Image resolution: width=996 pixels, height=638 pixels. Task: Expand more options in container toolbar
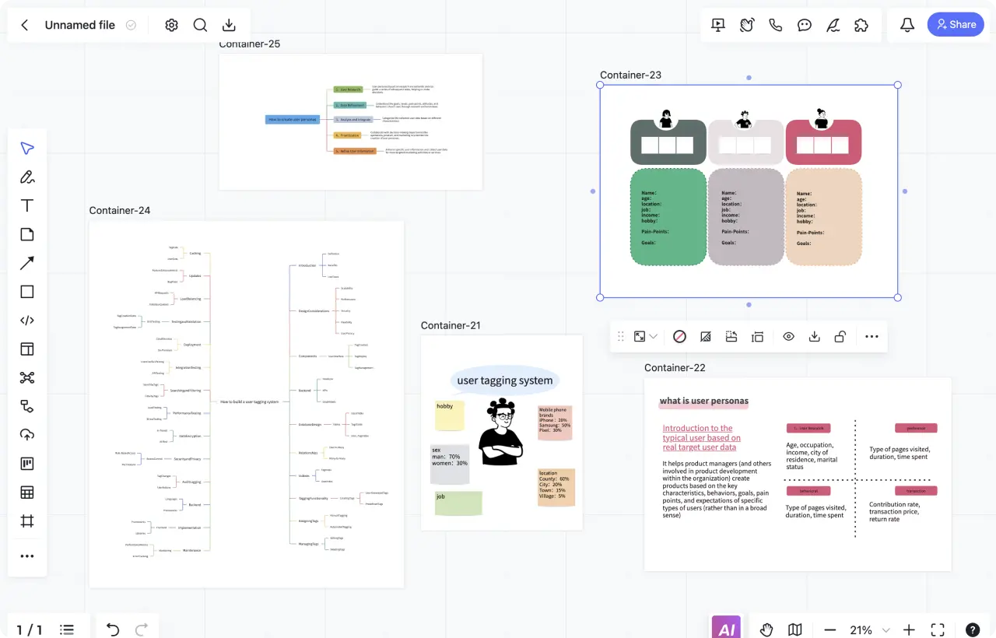coord(871,337)
